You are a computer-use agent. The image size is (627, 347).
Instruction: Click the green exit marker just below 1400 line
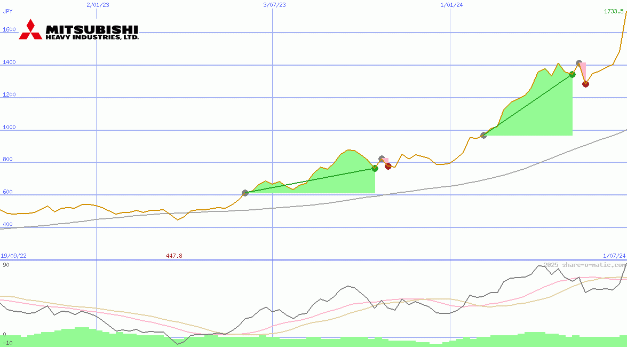click(572, 74)
